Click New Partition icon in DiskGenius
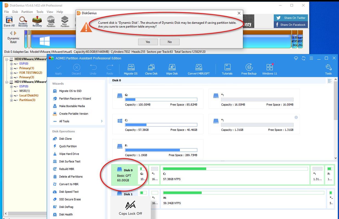Image resolution: width=339 pixels, height=219 pixels. coord(65,21)
